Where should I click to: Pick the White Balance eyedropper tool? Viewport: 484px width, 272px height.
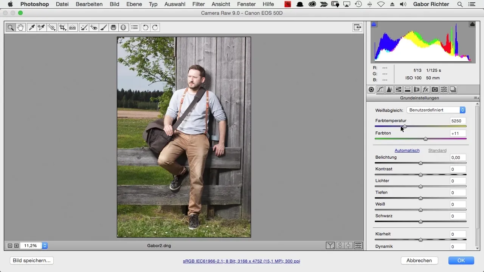tap(32, 27)
